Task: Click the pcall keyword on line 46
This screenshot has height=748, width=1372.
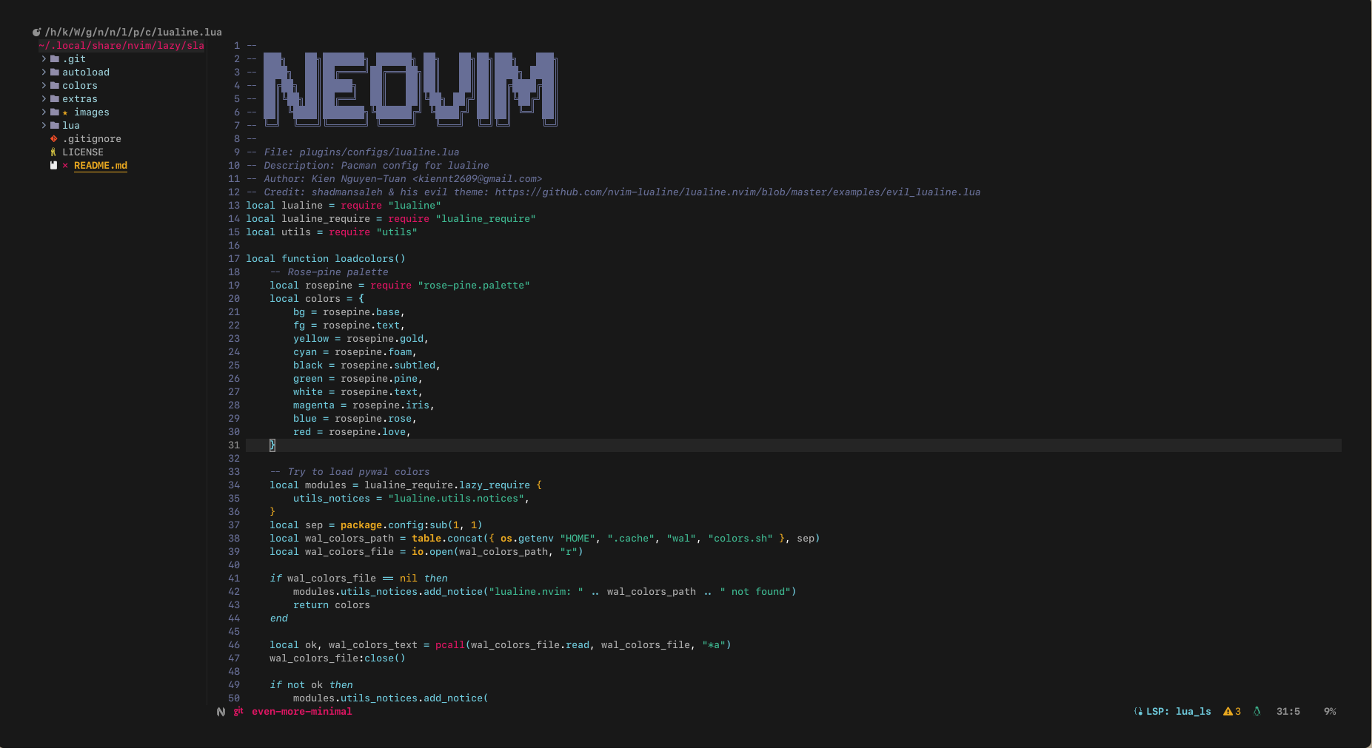Action: 450,645
